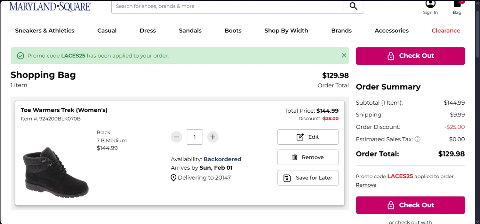This screenshot has height=224, width=480.
Task: Click the location pin icon by Delivering to
Action: tap(173, 178)
